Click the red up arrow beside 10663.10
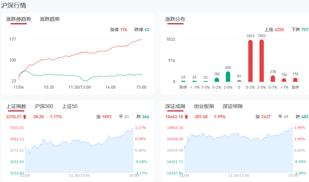This screenshot has width=309, height=182. 186,117
